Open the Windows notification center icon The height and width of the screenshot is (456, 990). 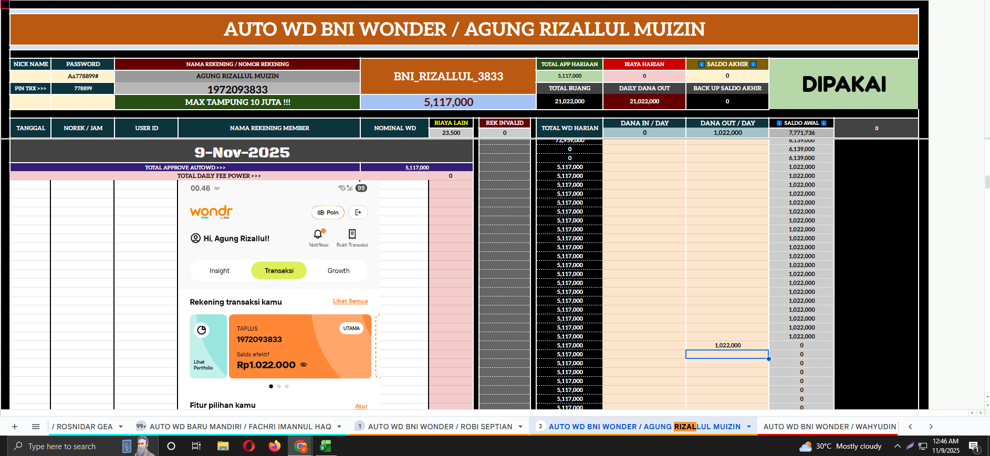pos(974,447)
